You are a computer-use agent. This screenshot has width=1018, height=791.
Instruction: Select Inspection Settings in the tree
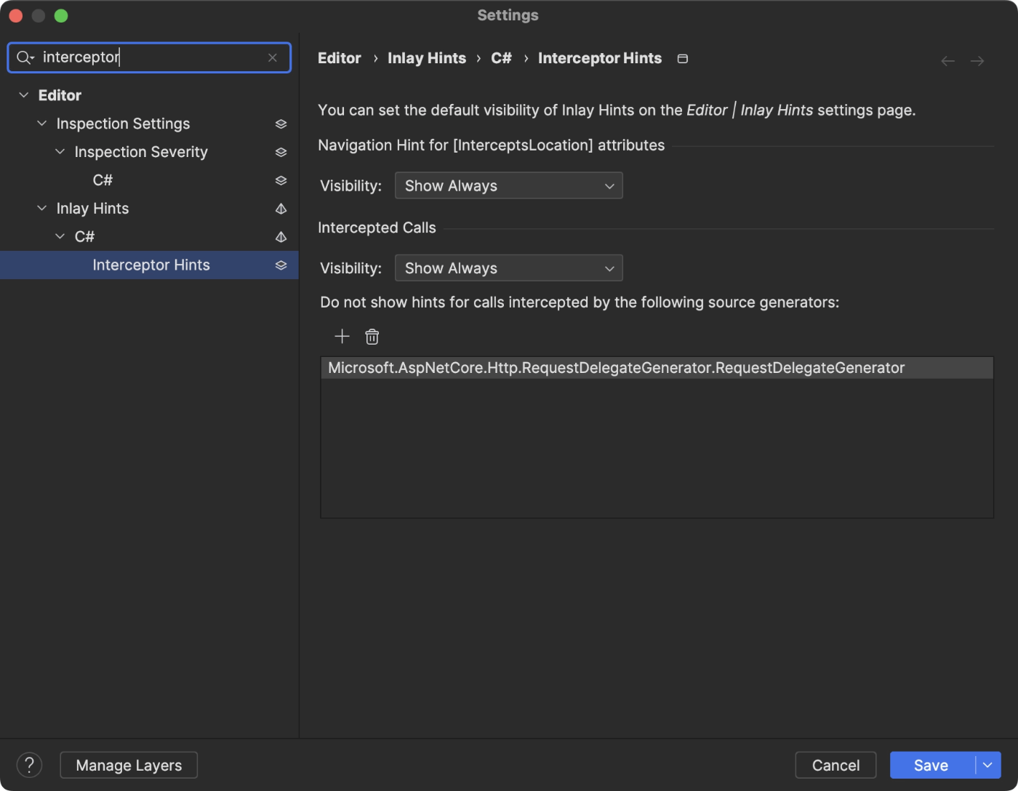click(x=123, y=124)
